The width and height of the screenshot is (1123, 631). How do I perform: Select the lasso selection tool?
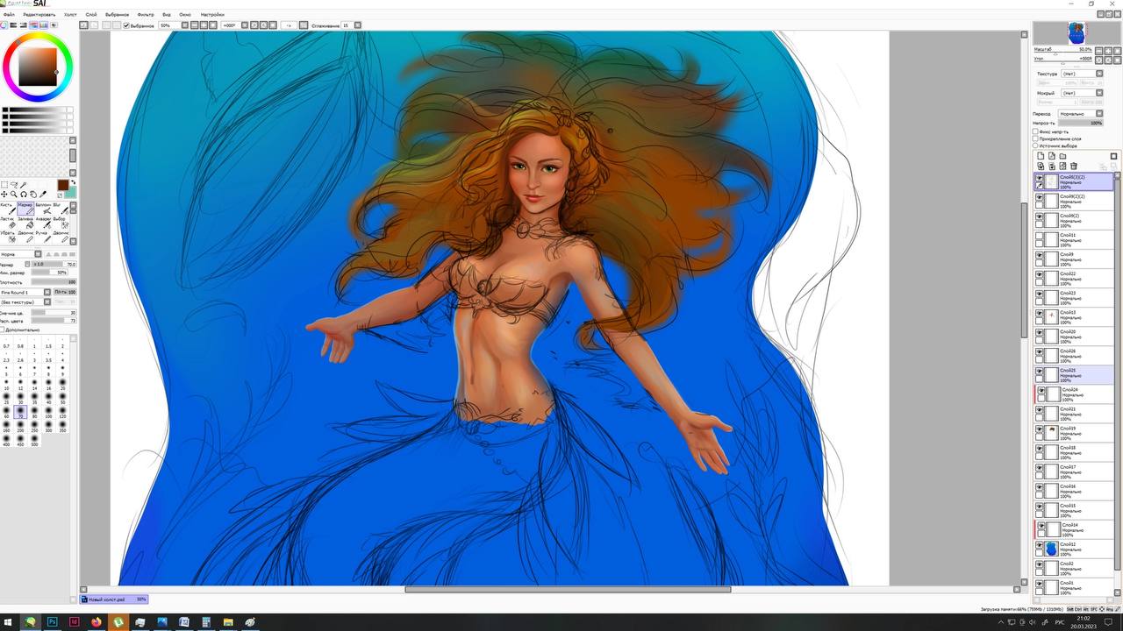point(14,185)
